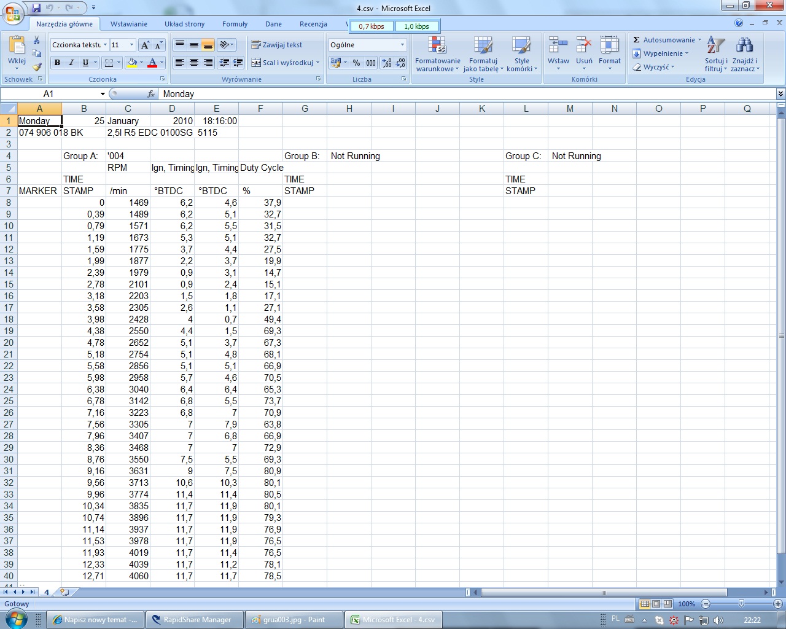786x629 pixels.
Task: Click the Sortuj i filtruj icon
Action: pyautogui.click(x=715, y=46)
